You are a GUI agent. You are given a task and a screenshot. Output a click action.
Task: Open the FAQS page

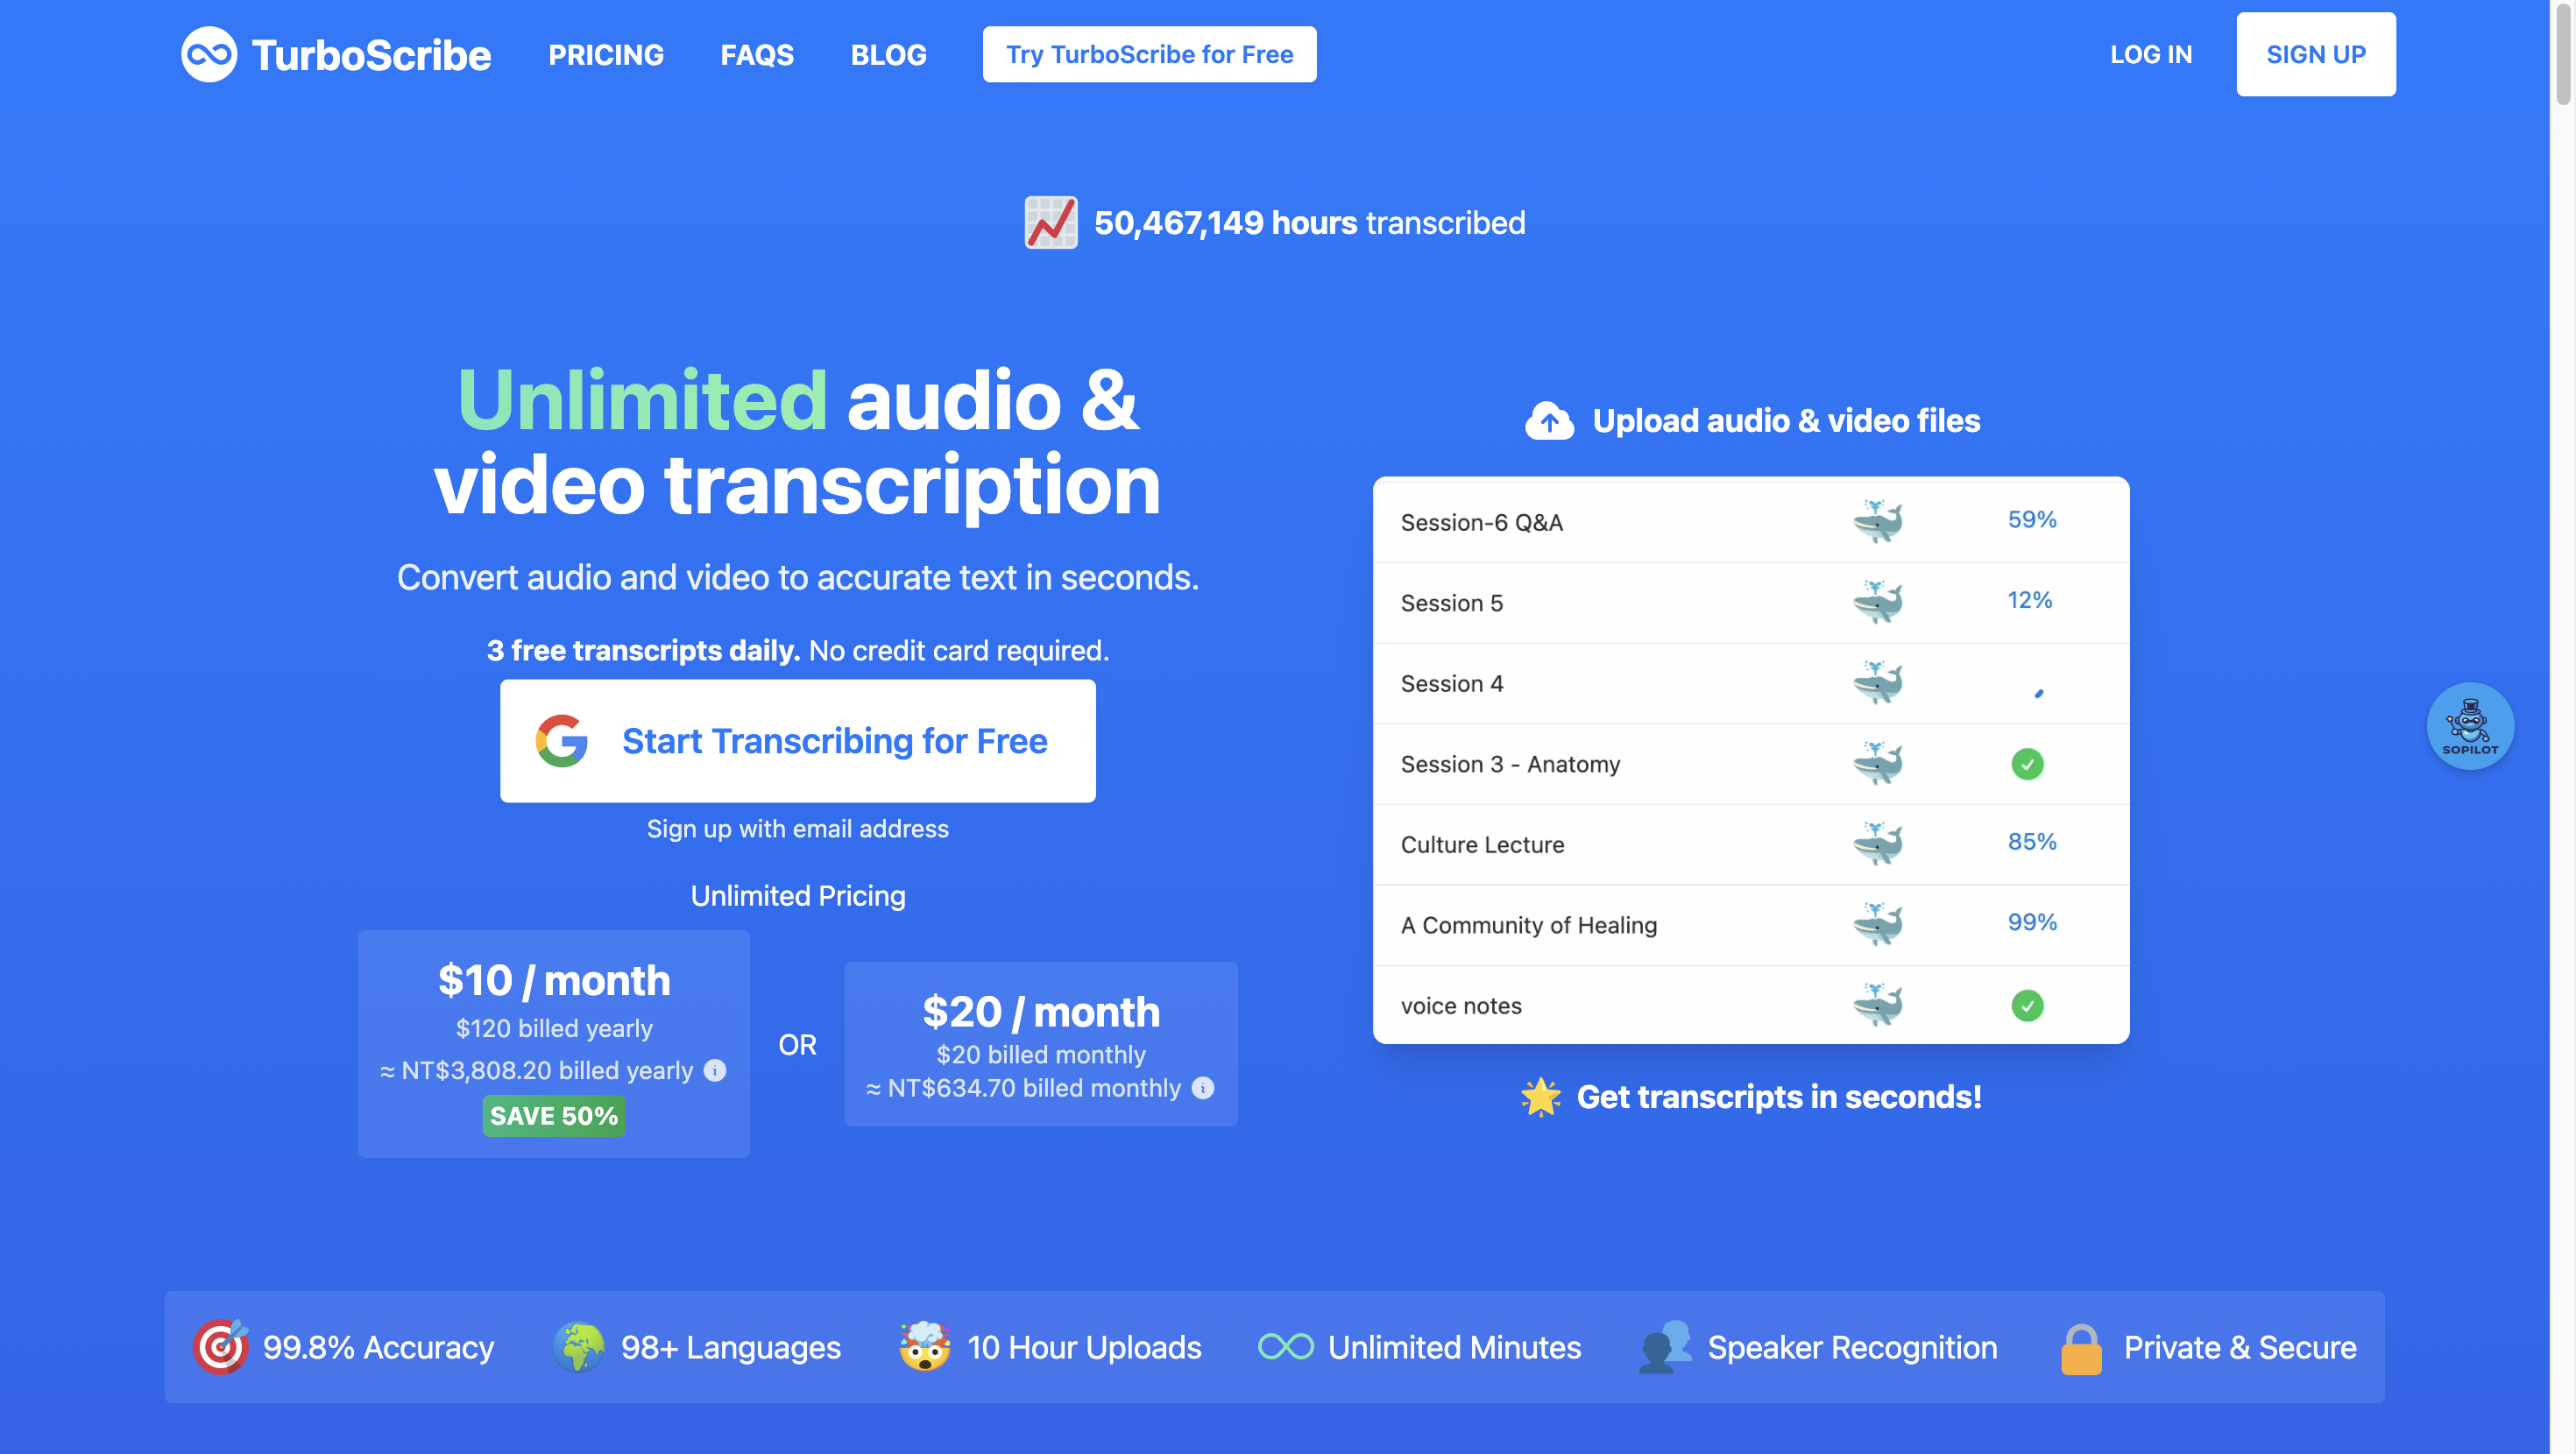[757, 55]
